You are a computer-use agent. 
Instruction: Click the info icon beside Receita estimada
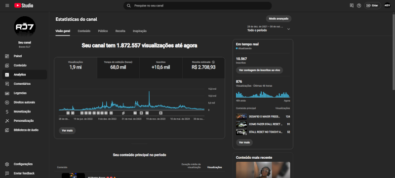click(x=213, y=62)
